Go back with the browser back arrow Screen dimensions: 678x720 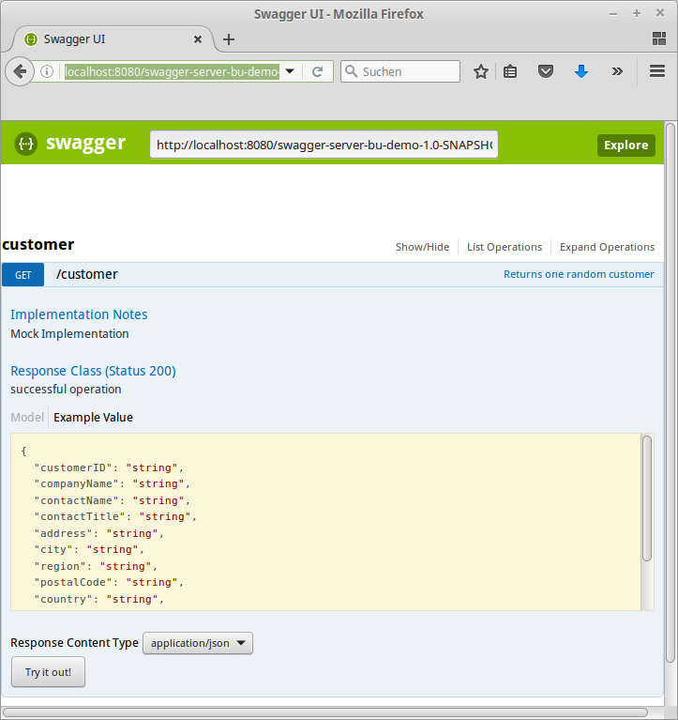pyautogui.click(x=20, y=71)
